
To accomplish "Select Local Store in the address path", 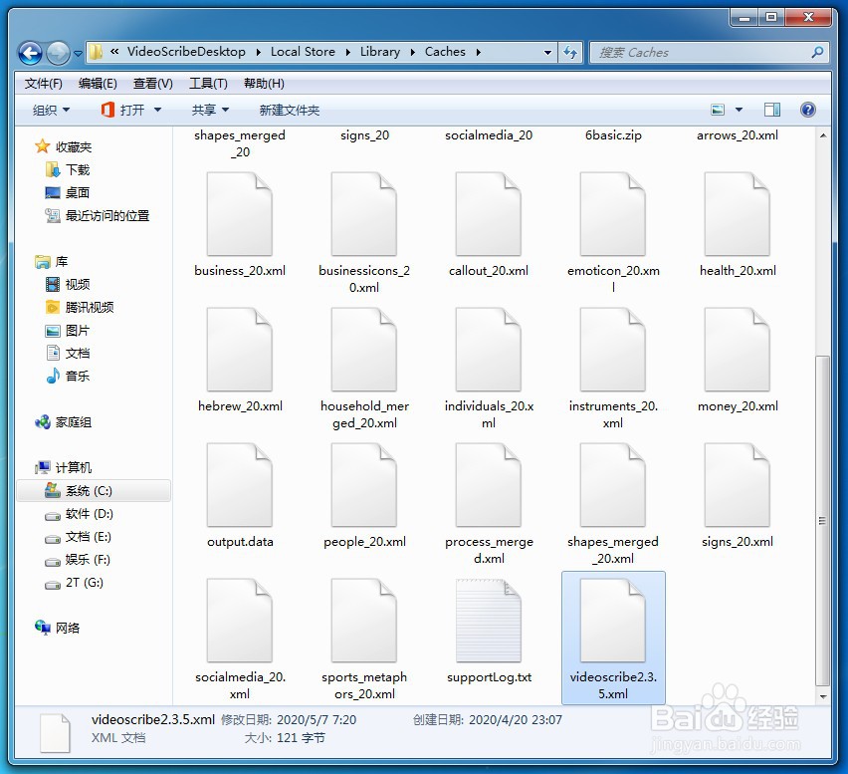I will [x=303, y=52].
